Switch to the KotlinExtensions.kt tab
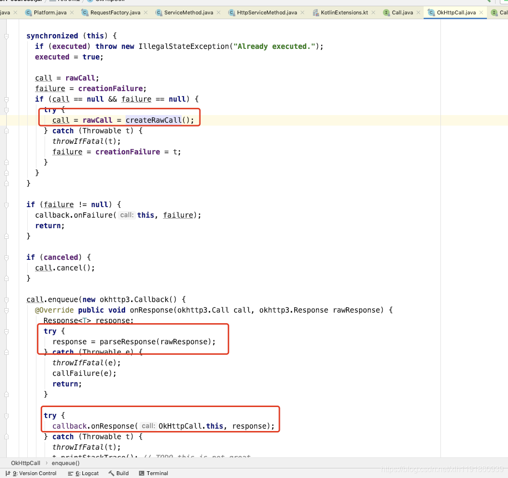Image resolution: width=508 pixels, height=478 pixels. click(345, 12)
